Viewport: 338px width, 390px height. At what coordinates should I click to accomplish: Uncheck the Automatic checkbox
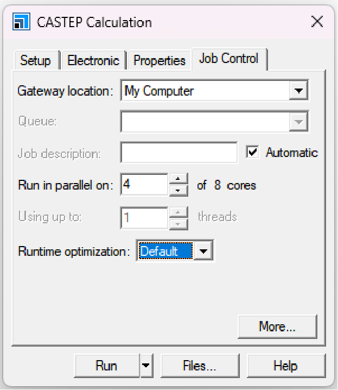point(252,153)
